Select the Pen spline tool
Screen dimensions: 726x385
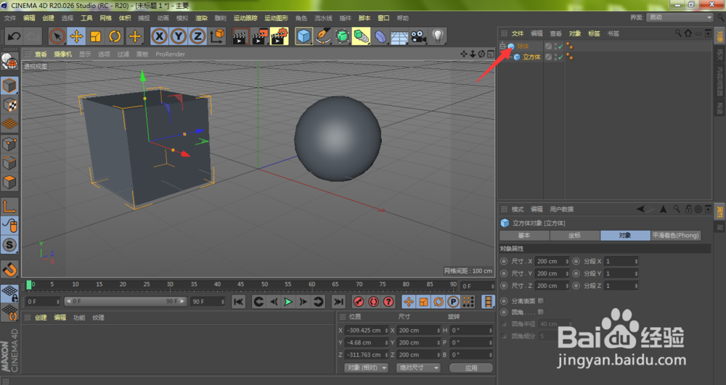323,36
